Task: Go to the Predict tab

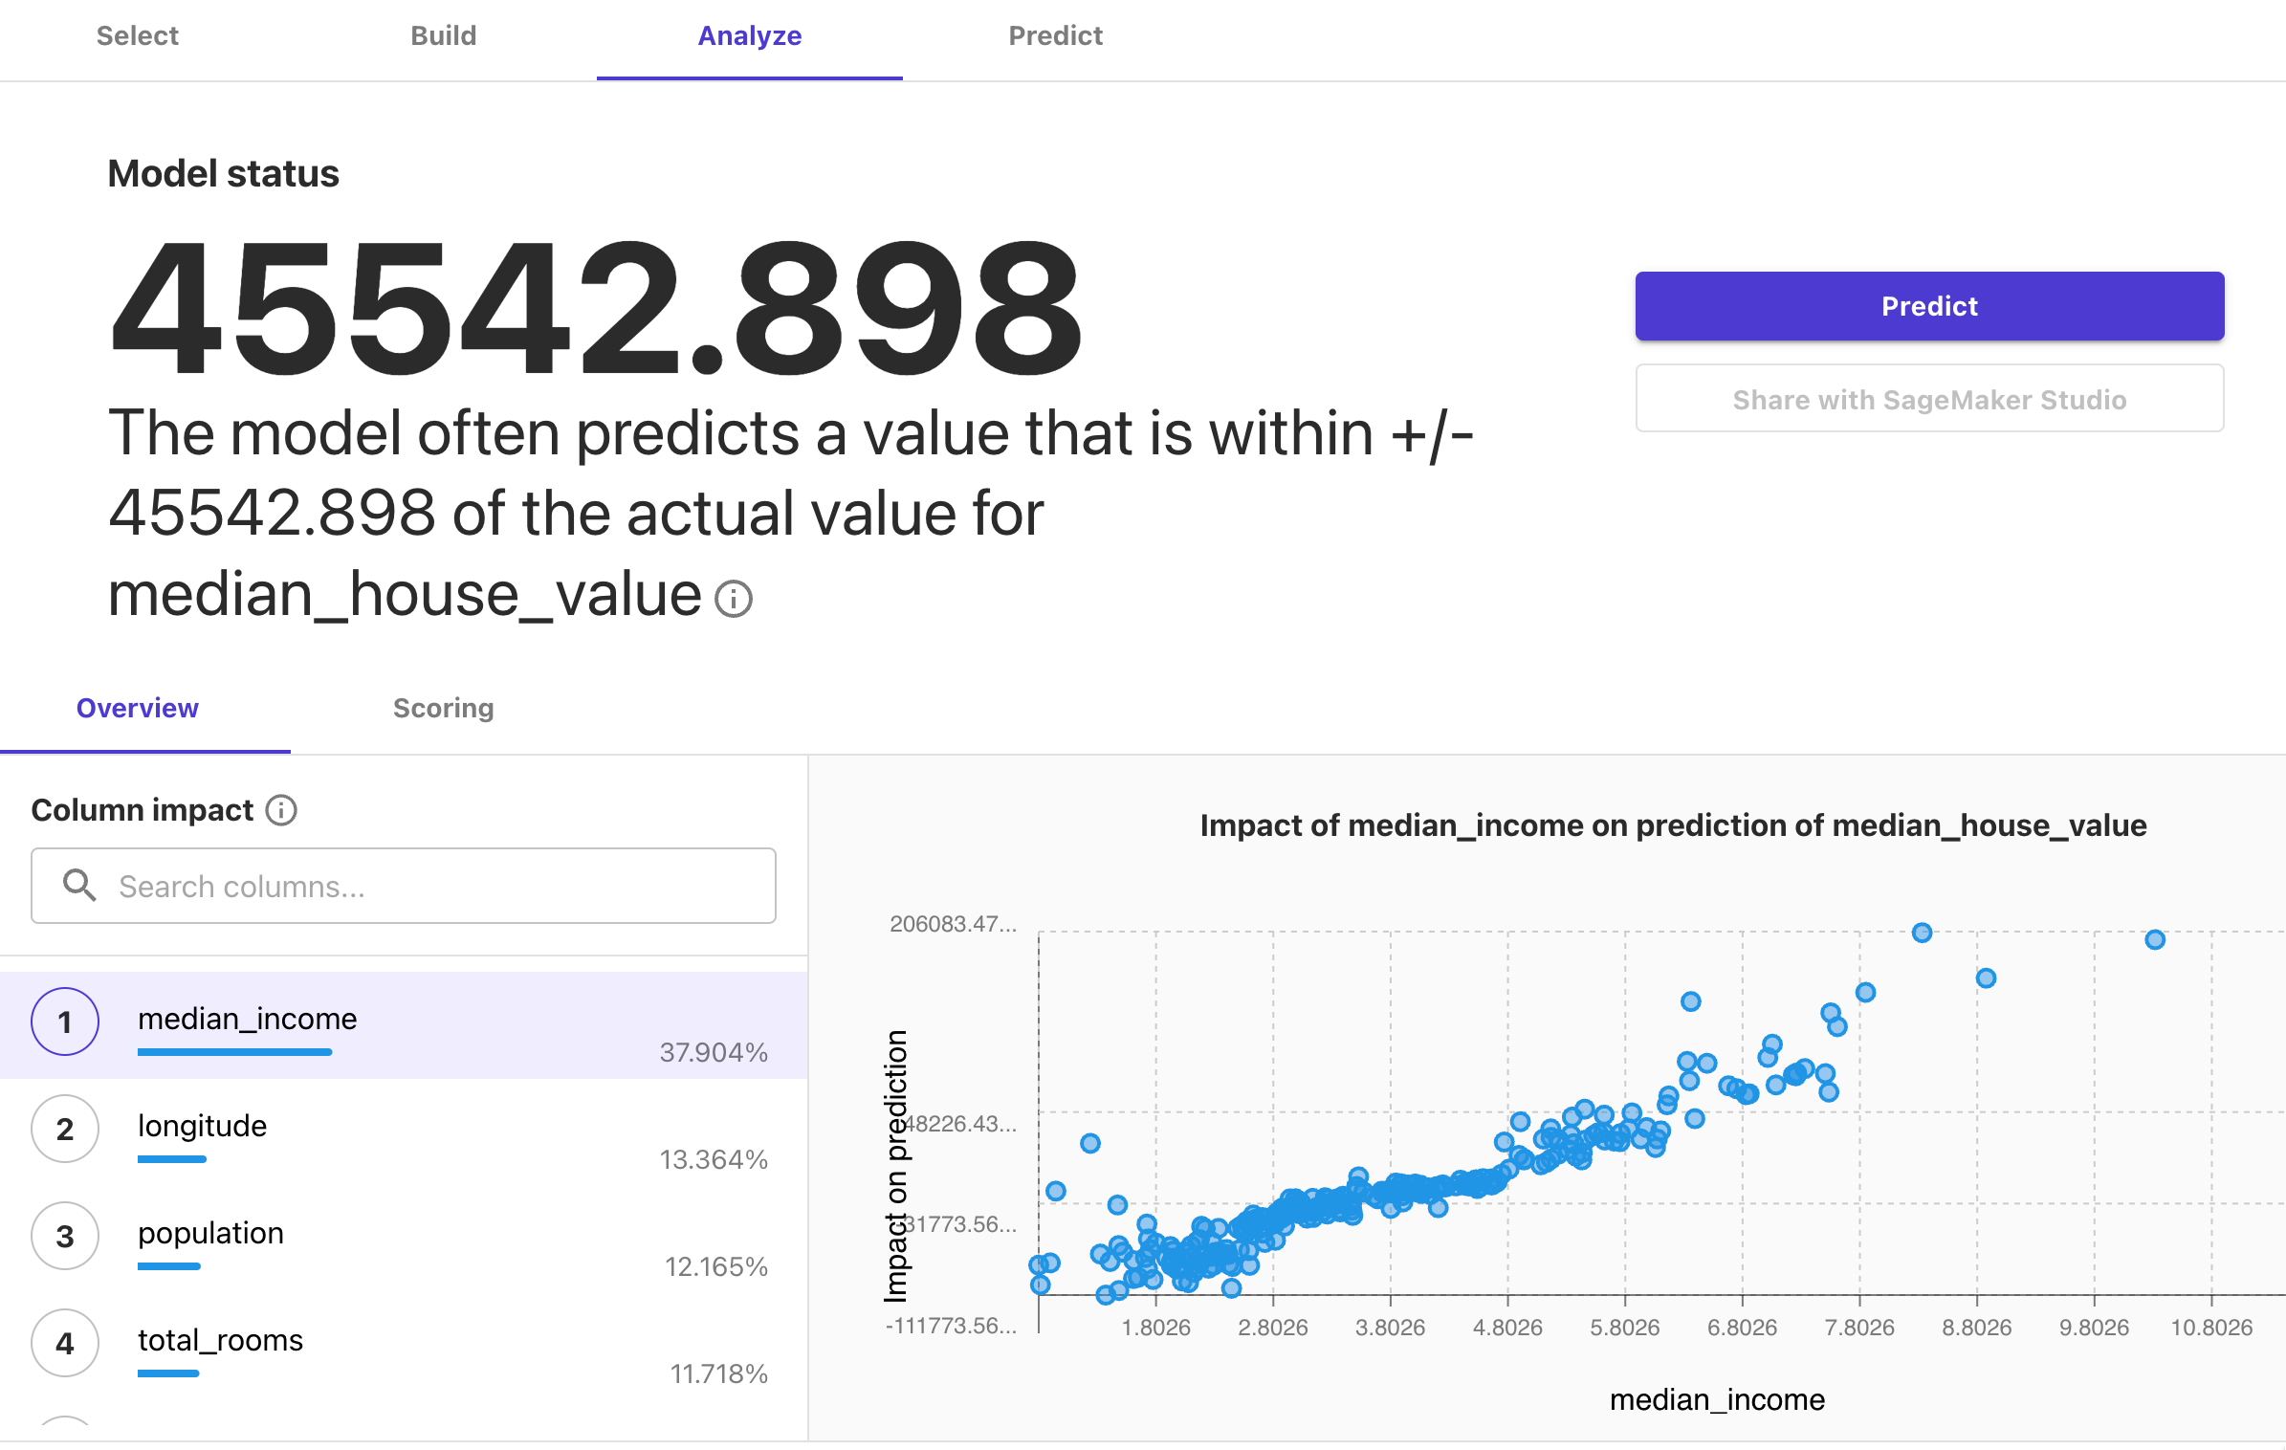Action: (x=1055, y=36)
